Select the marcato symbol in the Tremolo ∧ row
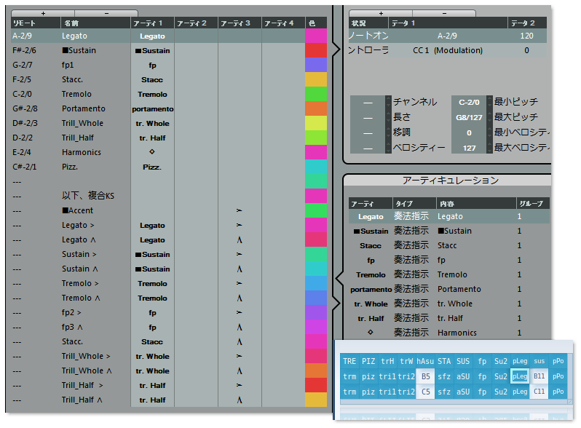The height and width of the screenshot is (428, 581). click(240, 298)
